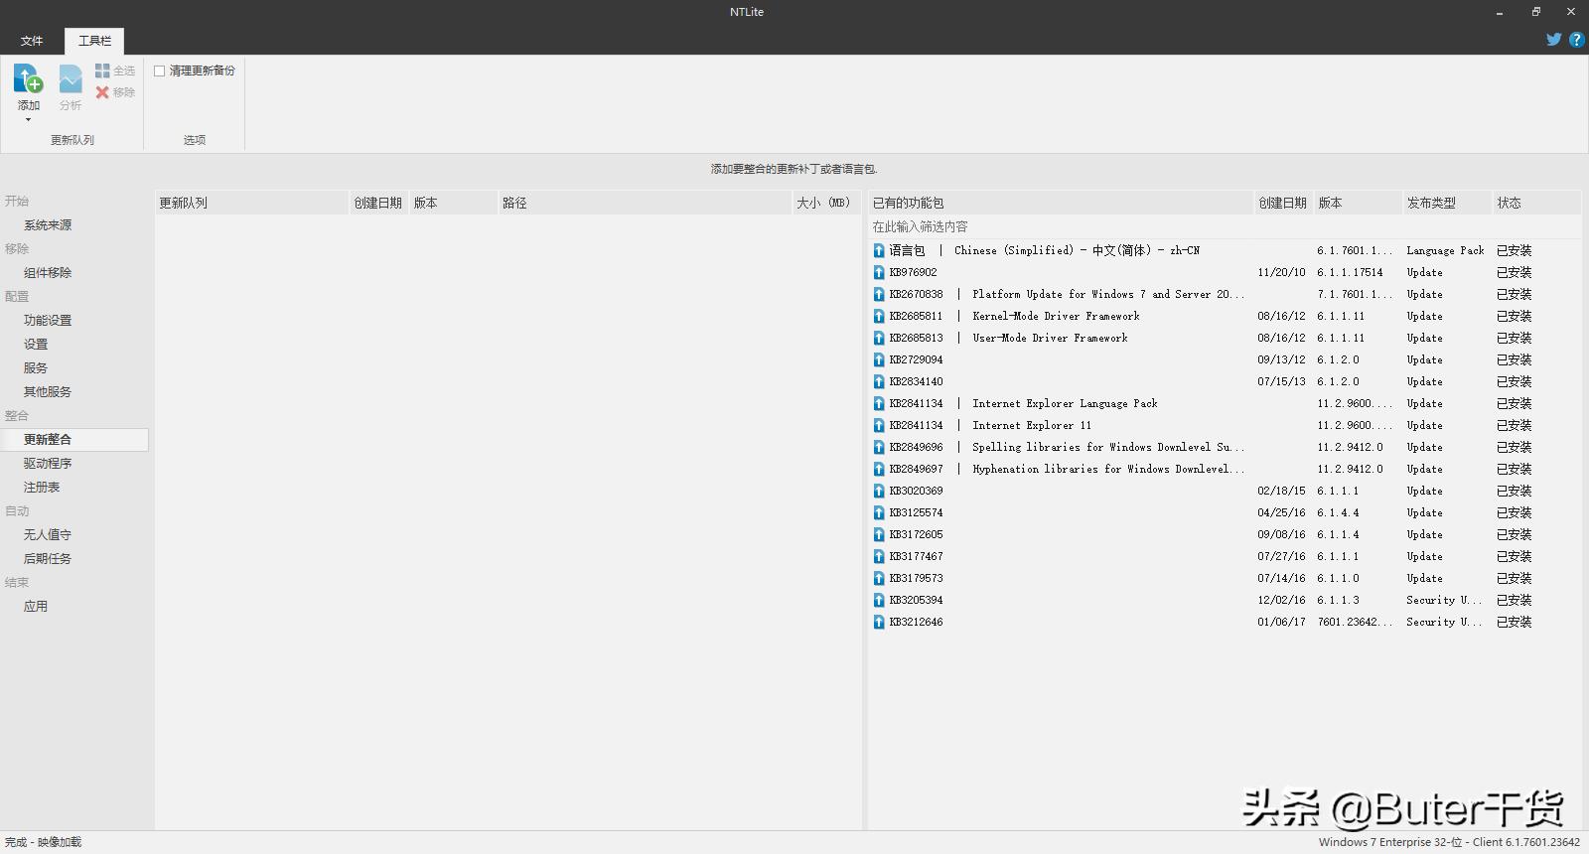Click the 添加 (Add) update icon
This screenshot has width=1589, height=854.
tap(28, 78)
